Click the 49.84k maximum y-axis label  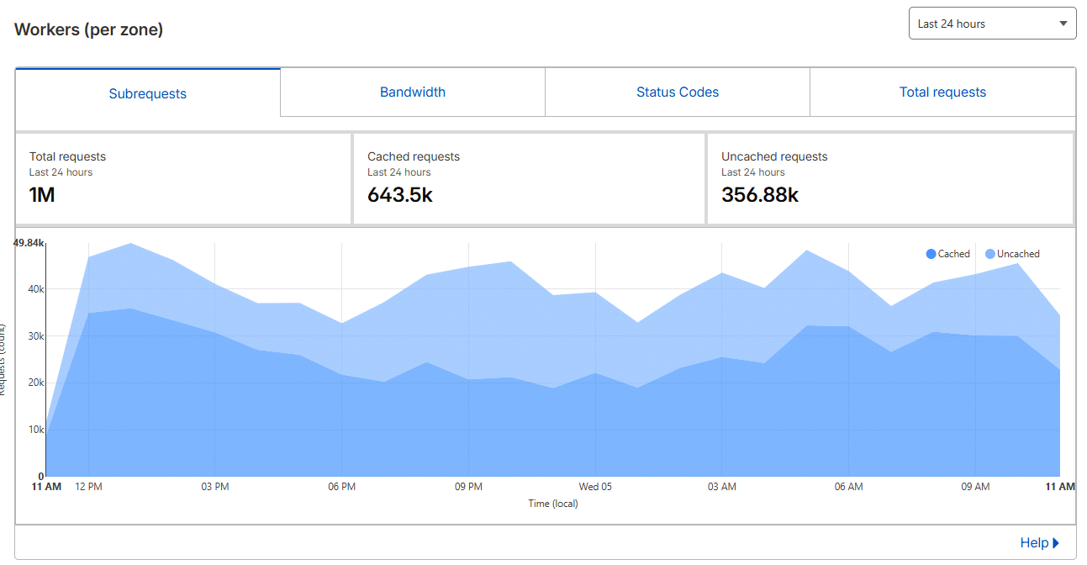coord(28,243)
